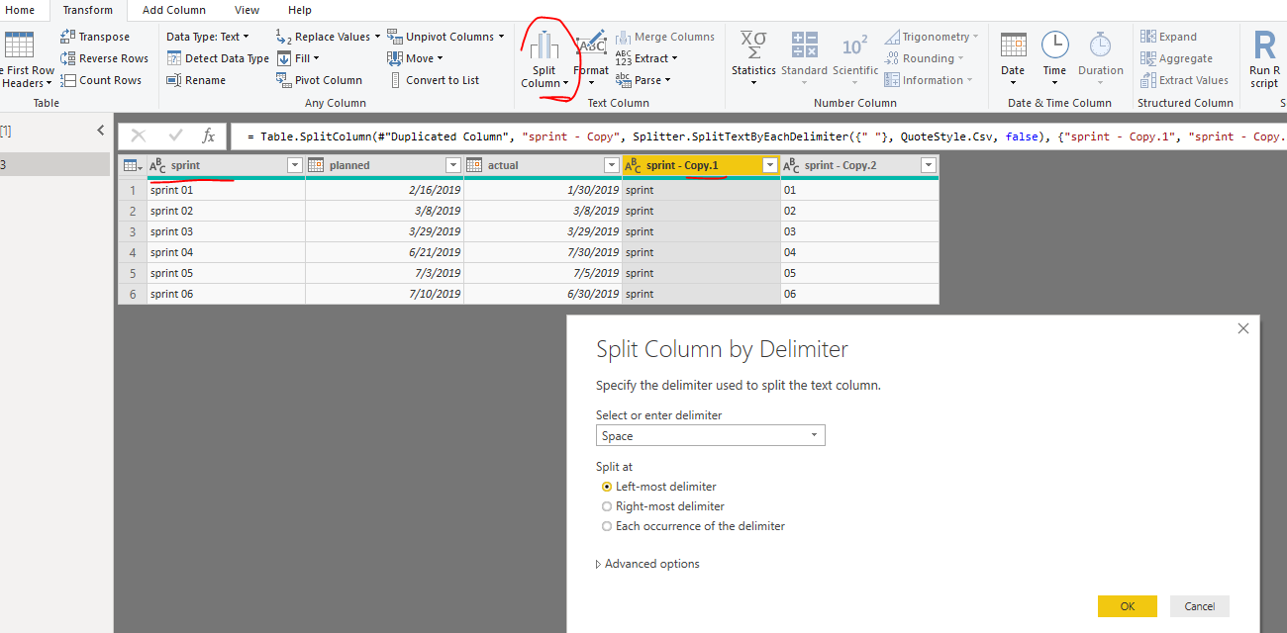This screenshot has height=633, width=1287.
Task: Open the Split Column tool
Action: [x=544, y=59]
